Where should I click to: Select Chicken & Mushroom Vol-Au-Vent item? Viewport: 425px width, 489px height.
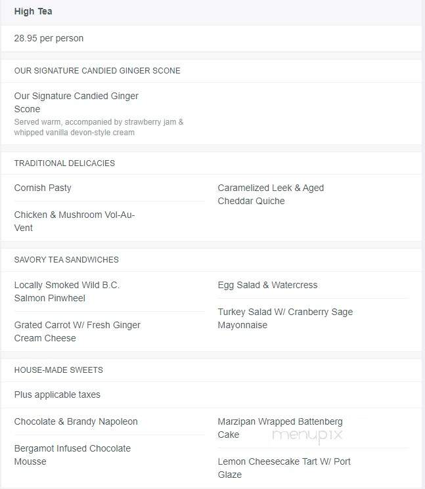pos(74,221)
